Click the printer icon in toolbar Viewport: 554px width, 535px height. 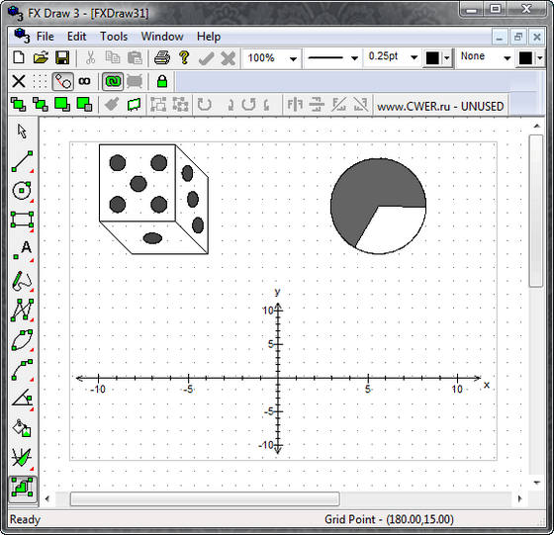[x=162, y=57]
